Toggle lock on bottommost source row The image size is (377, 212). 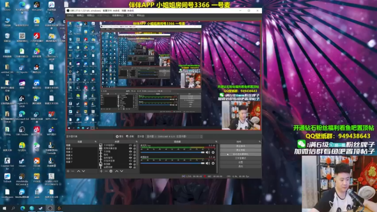pyautogui.click(x=134, y=167)
